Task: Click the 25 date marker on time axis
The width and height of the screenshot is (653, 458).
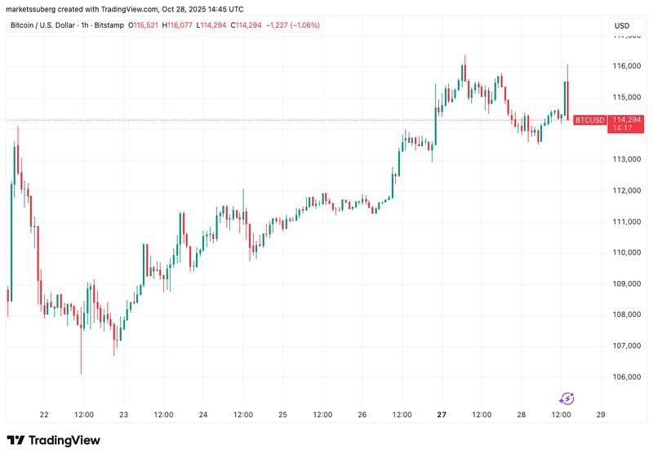Action: point(282,415)
